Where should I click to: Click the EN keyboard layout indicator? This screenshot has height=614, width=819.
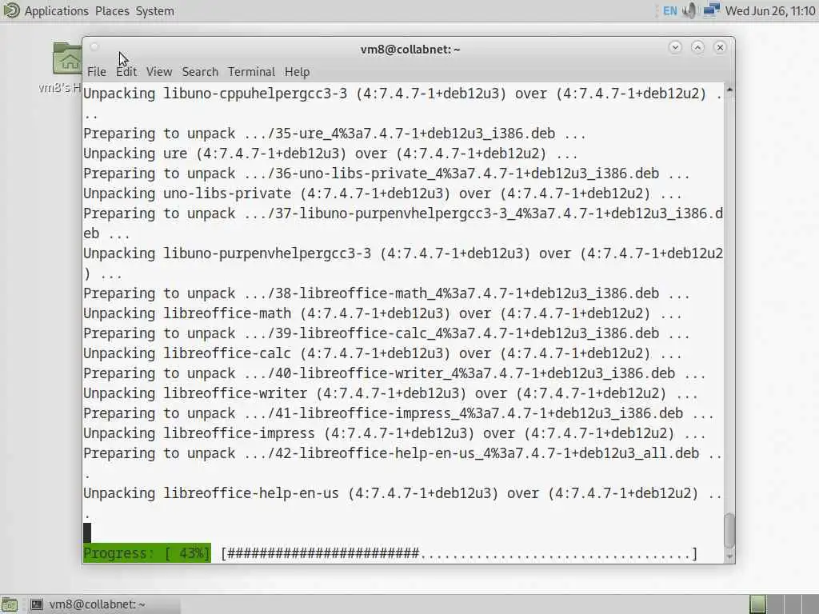pyautogui.click(x=669, y=11)
